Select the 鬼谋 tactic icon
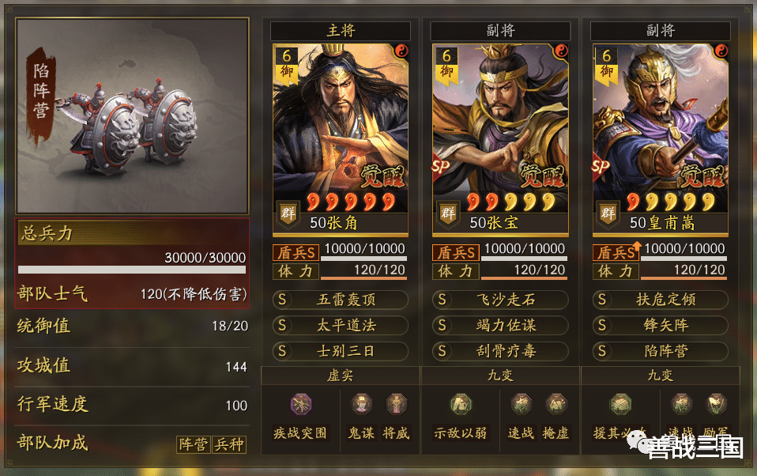Image resolution: width=757 pixels, height=476 pixels. tap(361, 405)
